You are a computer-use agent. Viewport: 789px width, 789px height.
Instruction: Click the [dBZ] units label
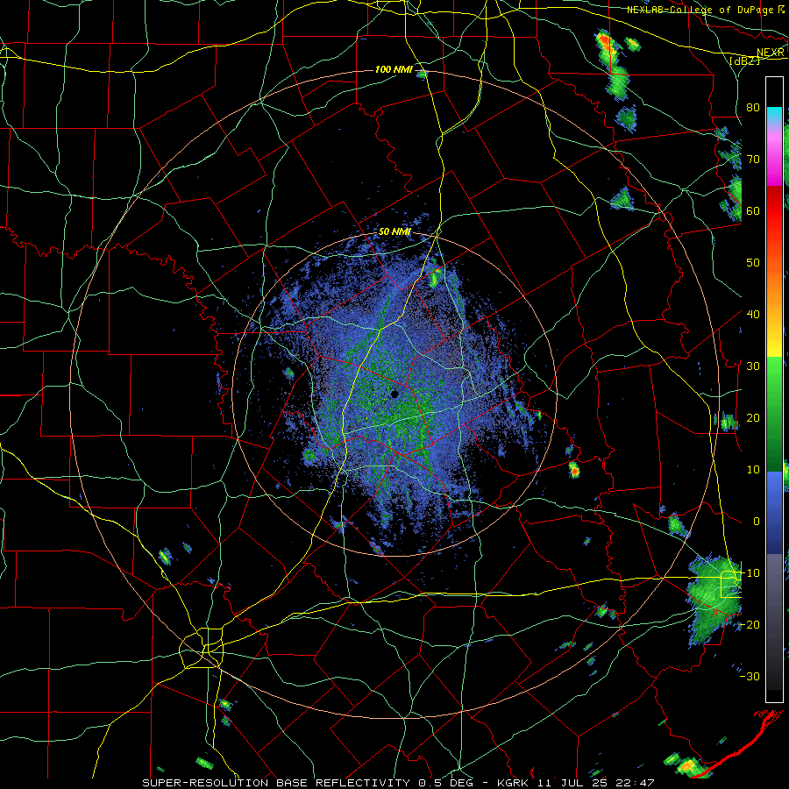[744, 60]
